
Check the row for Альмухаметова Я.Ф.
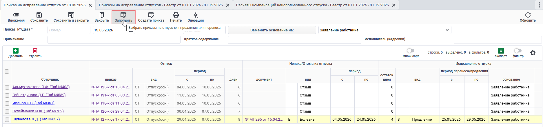7,87
